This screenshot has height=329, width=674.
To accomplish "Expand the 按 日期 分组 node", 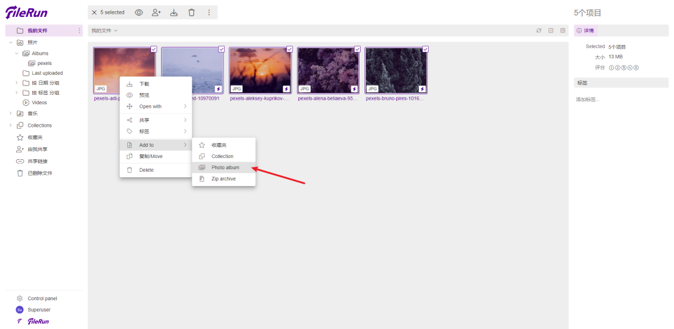I will click(17, 82).
